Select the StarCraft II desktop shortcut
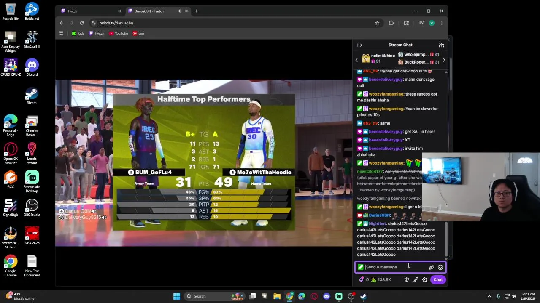Image resolution: width=540 pixels, height=303 pixels. (x=32, y=40)
